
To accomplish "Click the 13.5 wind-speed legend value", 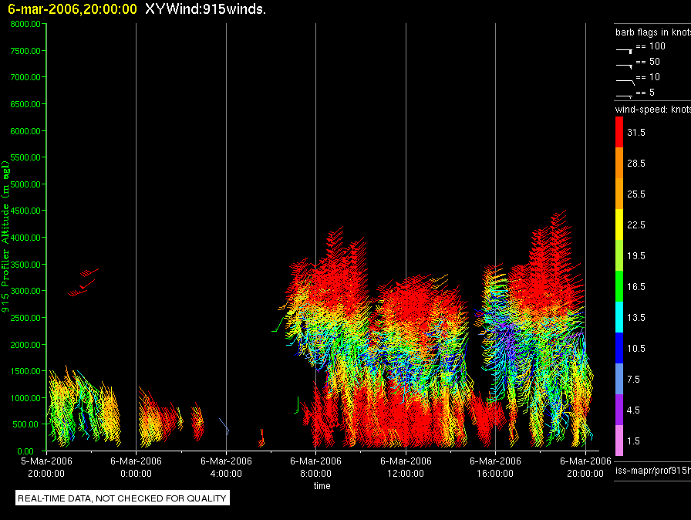I will [x=636, y=318].
